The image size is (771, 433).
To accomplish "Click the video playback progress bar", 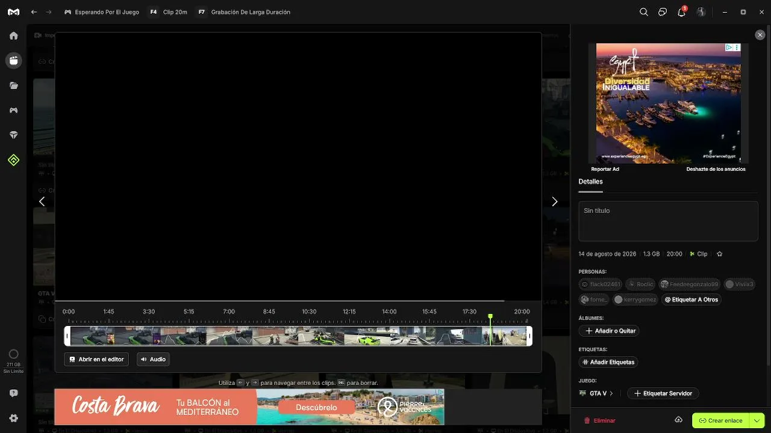I will pyautogui.click(x=298, y=301).
